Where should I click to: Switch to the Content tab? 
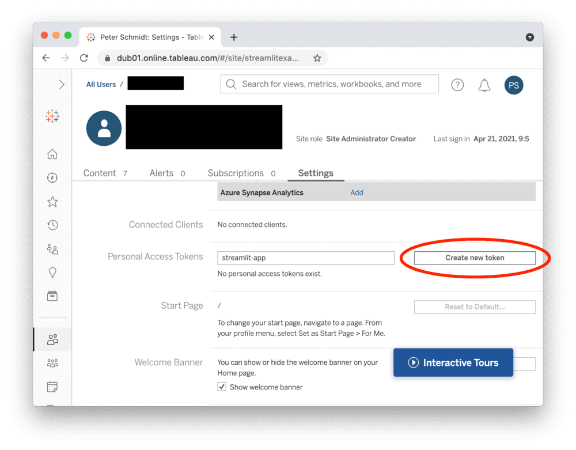point(100,173)
